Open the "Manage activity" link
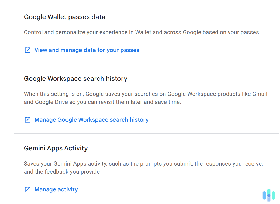 [56, 189]
